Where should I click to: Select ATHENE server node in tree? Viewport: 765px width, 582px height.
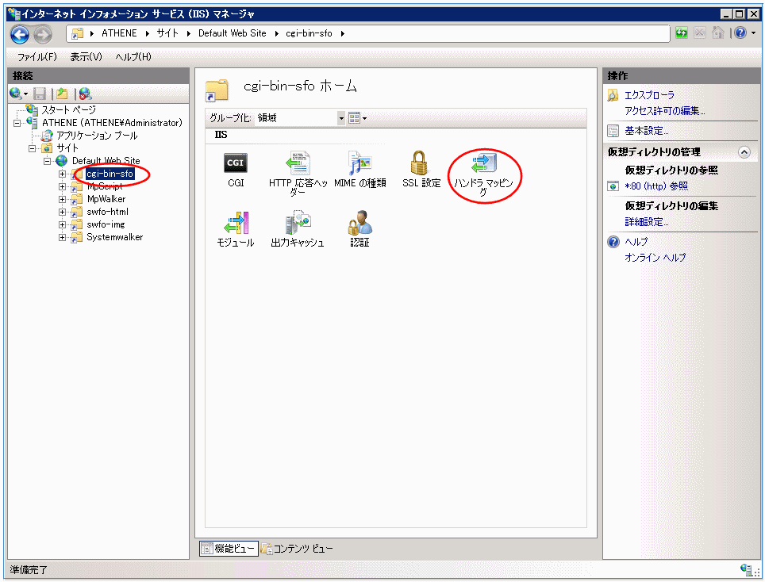coord(112,123)
